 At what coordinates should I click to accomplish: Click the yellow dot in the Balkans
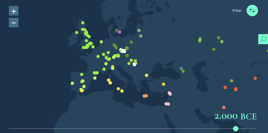[x=147, y=75]
